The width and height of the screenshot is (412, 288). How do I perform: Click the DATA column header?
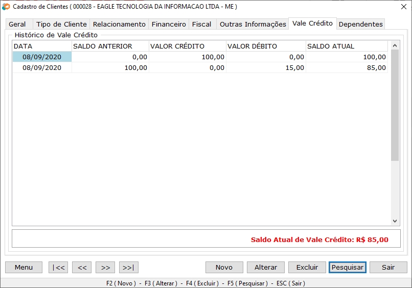coord(42,46)
